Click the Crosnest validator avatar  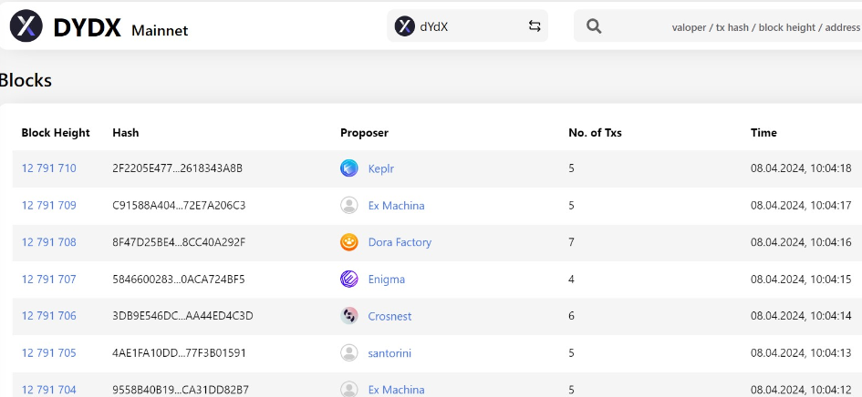[349, 316]
